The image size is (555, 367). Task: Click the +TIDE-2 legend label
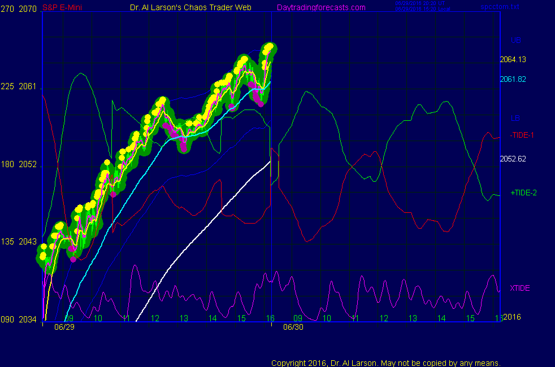pyautogui.click(x=523, y=193)
